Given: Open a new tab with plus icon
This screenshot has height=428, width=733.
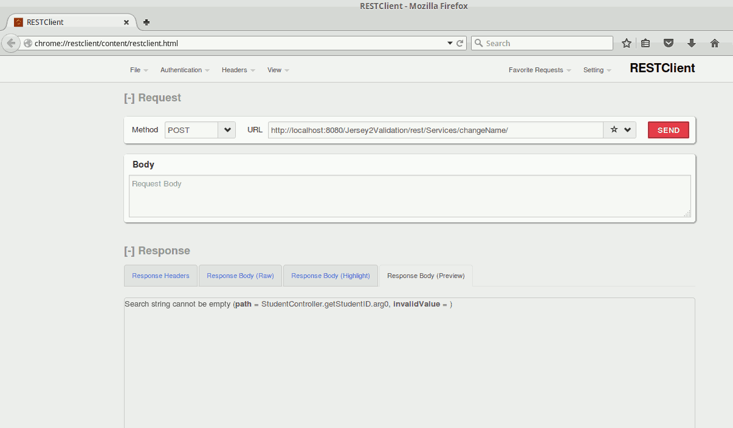Looking at the screenshot, I should pyautogui.click(x=146, y=22).
